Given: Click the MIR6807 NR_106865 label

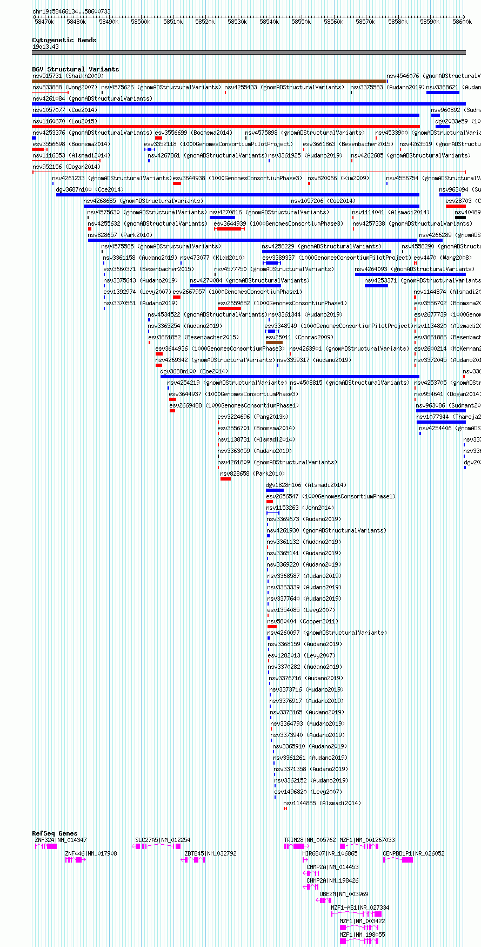Looking at the screenshot, I should (330, 853).
